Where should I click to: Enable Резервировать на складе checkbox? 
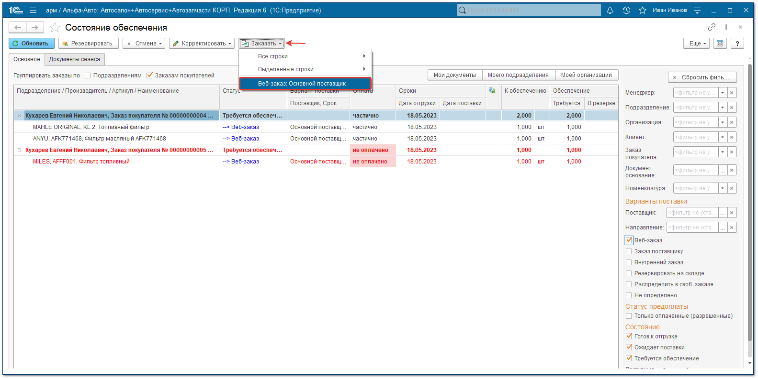click(x=629, y=273)
